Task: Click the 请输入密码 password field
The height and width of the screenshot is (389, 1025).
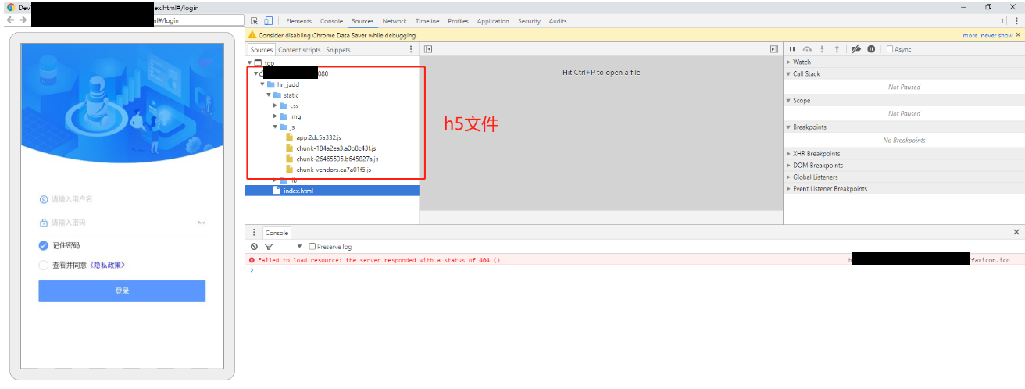Action: coord(122,223)
